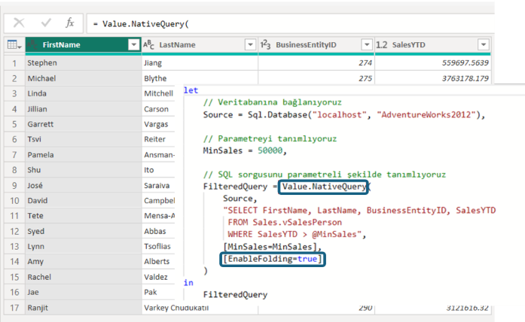Image resolution: width=525 pixels, height=322 pixels.
Task: Click the SalesYTD cell 559697.5639
Action: (x=433, y=63)
